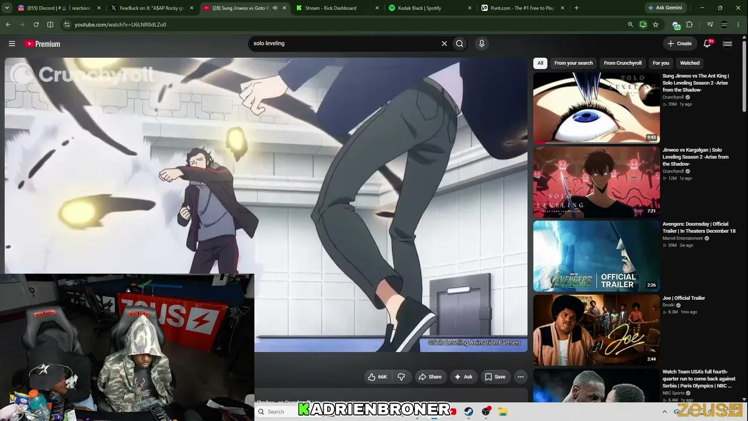This screenshot has height=421, width=748.
Task: Filter by From Crunchyroll chip
Action: pos(622,63)
